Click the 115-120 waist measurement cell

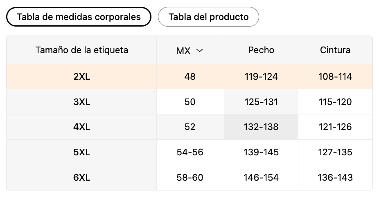pos(335,102)
